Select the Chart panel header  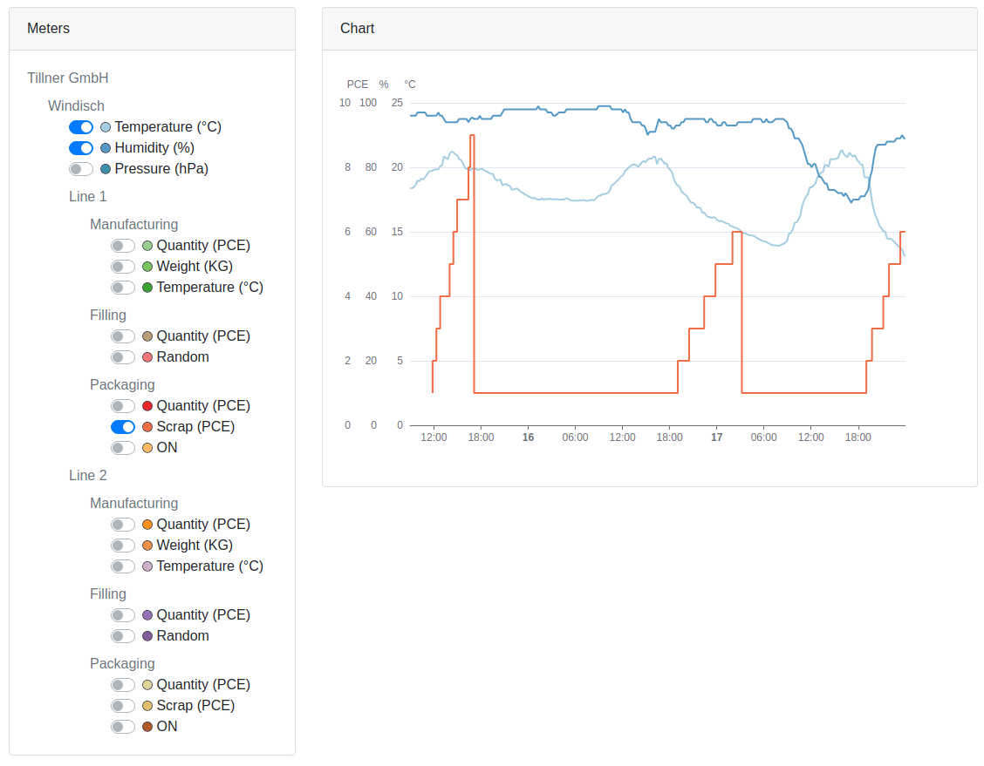point(358,29)
